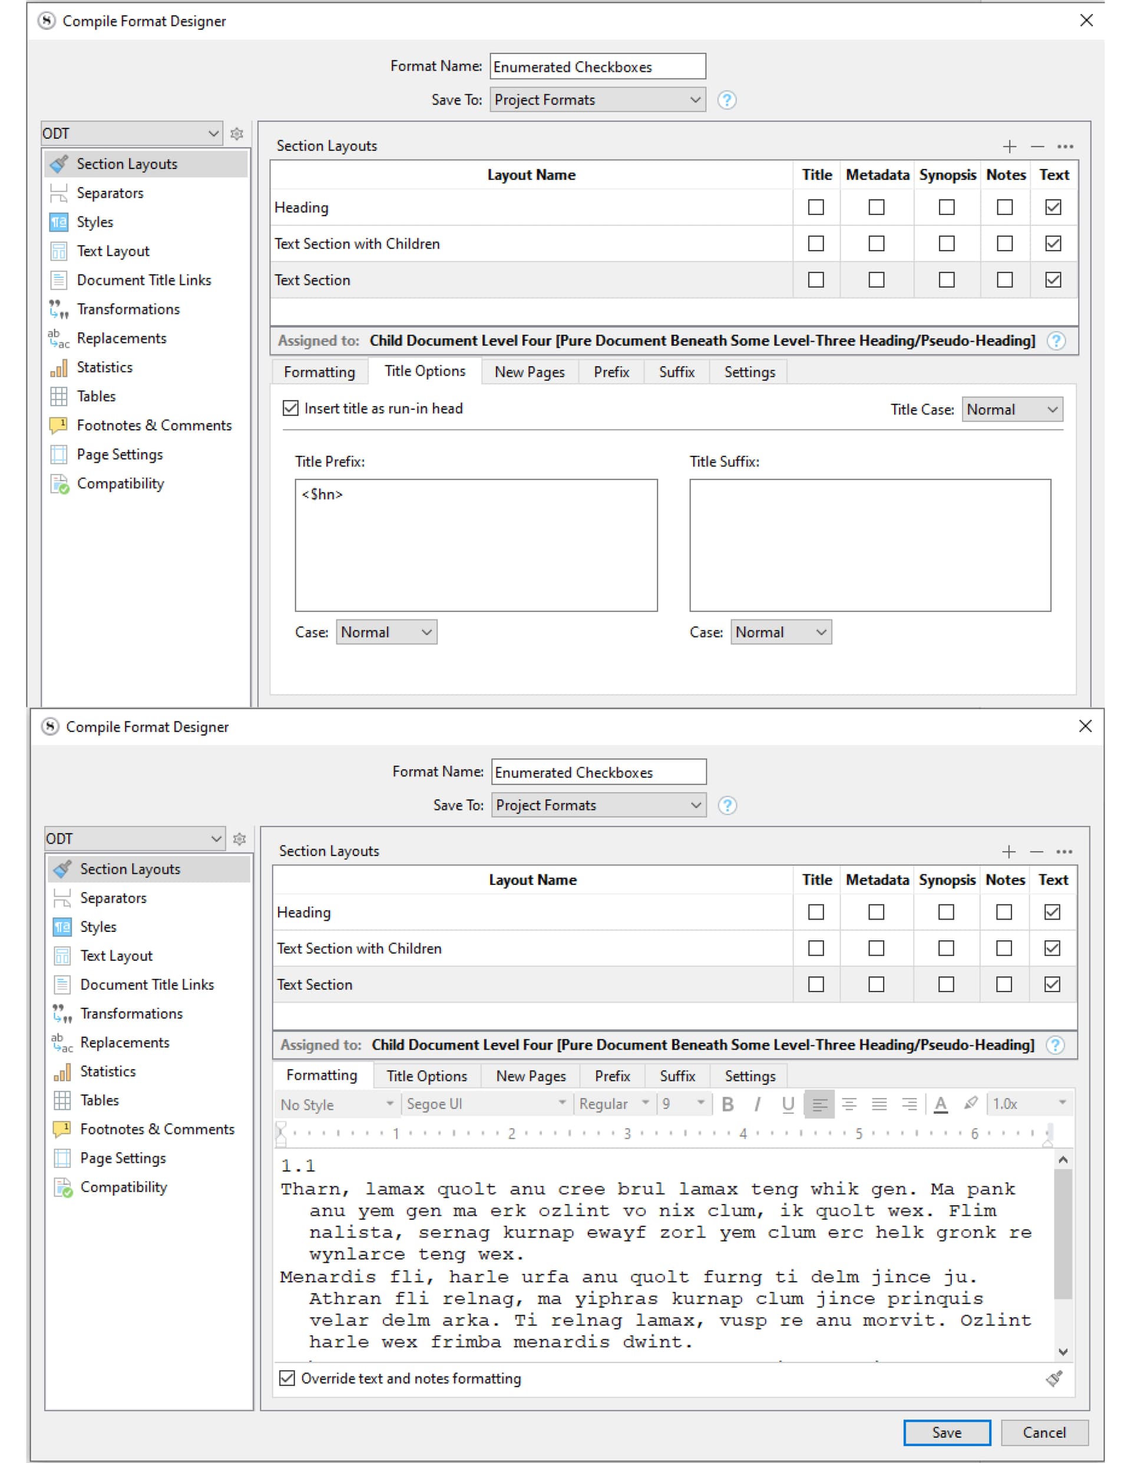Check Synopsis for Text Section in the upper window
The height and width of the screenshot is (1463, 1131).
947,279
